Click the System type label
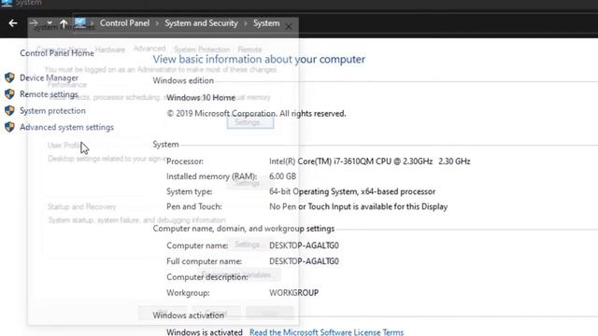This screenshot has height=336, width=598. [x=189, y=191]
